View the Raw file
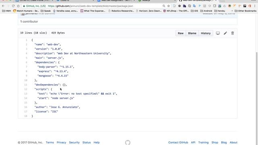This screenshot has height=145, width=258. [x=181, y=33]
